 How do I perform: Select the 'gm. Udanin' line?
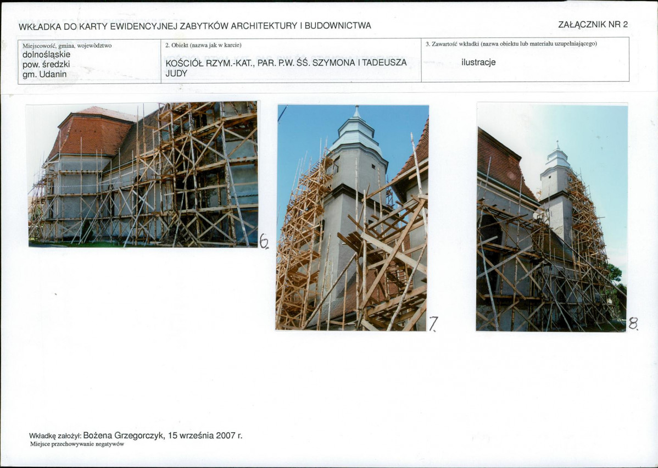point(46,74)
